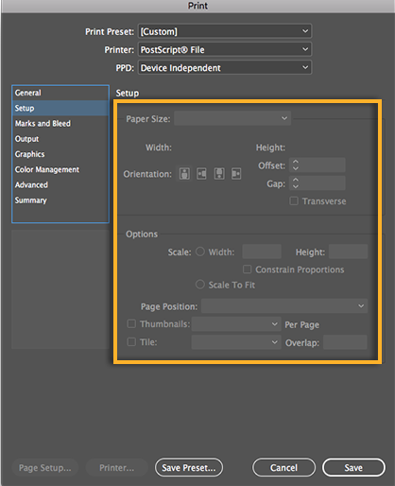Open the Printer dropdown showing PostScript File
This screenshot has height=486, width=395.
(x=225, y=49)
